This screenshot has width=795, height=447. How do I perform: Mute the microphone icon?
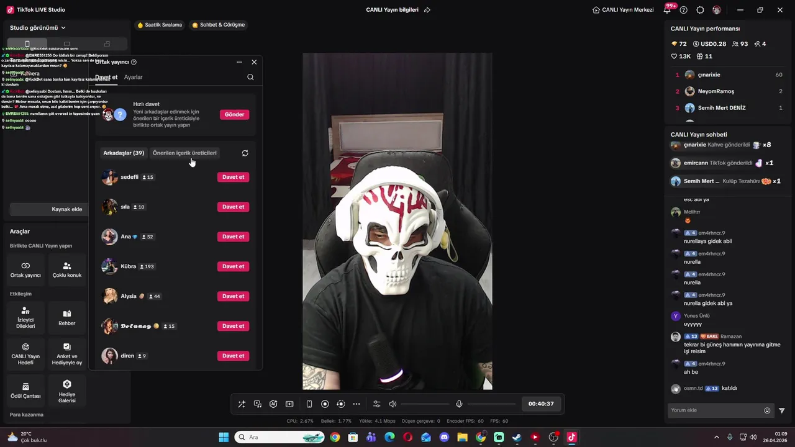coord(459,404)
